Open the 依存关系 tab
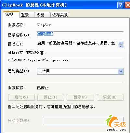The image size is (130, 133). coord(59,15)
